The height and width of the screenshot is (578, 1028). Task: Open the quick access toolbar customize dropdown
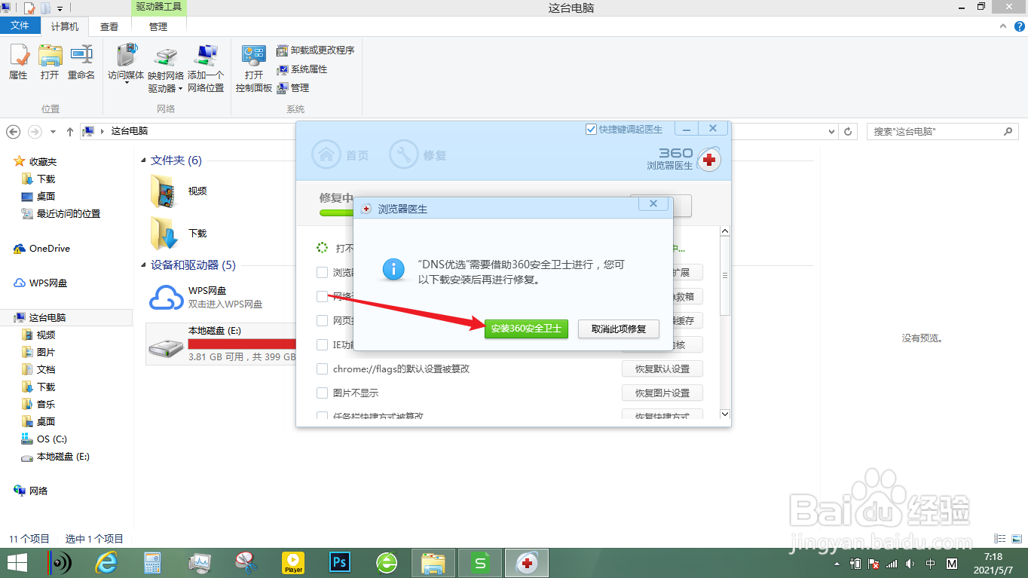pyautogui.click(x=60, y=8)
